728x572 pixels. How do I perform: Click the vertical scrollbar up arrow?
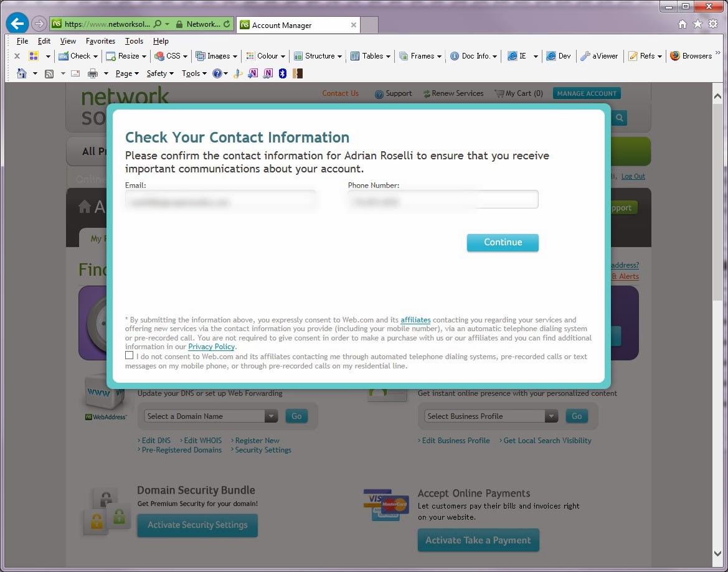pos(717,96)
